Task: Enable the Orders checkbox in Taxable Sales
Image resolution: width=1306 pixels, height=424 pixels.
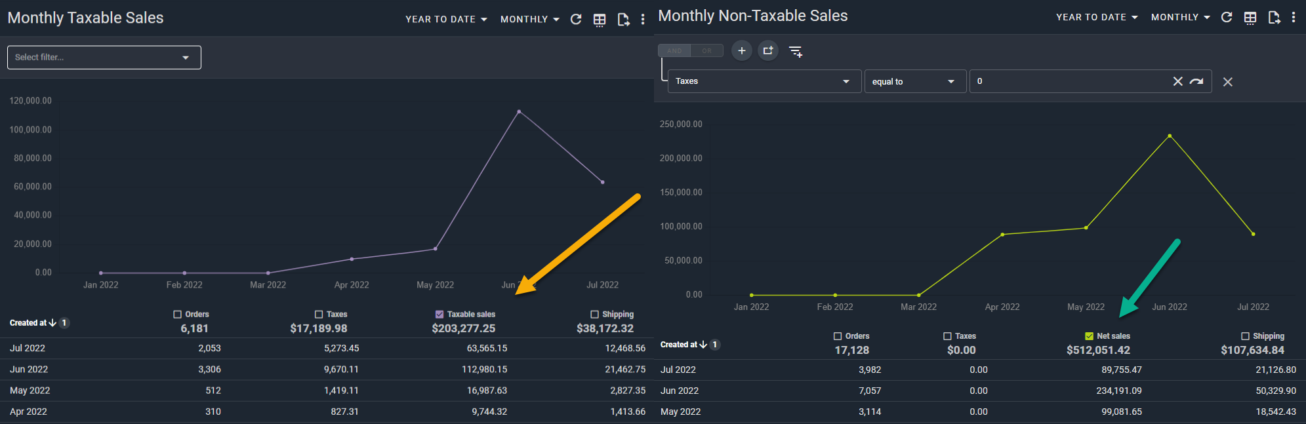Action: click(177, 315)
